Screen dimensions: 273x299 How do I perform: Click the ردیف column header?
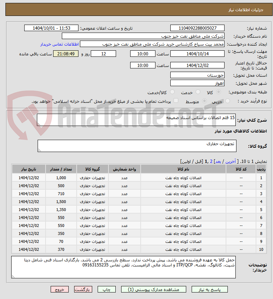261,169
